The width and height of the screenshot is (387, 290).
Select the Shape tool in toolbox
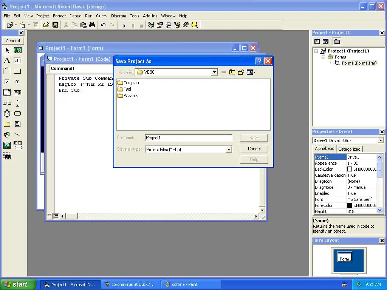click(x=7, y=135)
